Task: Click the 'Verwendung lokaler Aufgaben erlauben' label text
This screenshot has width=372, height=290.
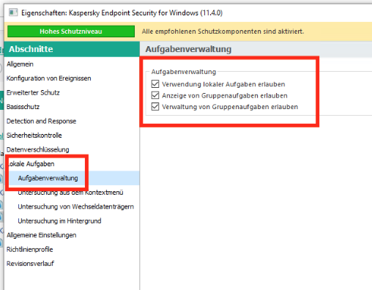Action: coord(223,84)
